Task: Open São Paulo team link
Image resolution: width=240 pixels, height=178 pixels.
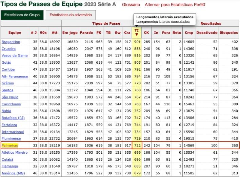Action: pyautogui.click(x=10, y=97)
